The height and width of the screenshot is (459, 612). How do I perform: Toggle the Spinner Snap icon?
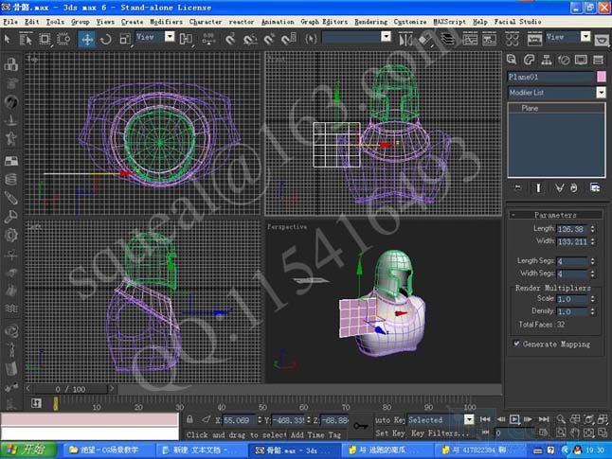click(x=289, y=39)
